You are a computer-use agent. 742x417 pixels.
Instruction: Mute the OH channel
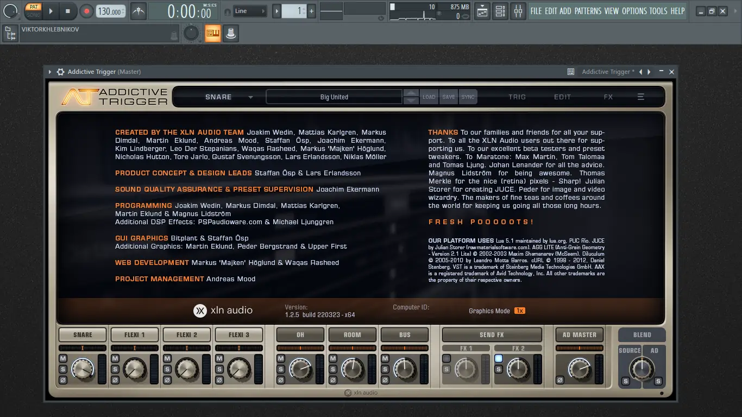pyautogui.click(x=281, y=358)
